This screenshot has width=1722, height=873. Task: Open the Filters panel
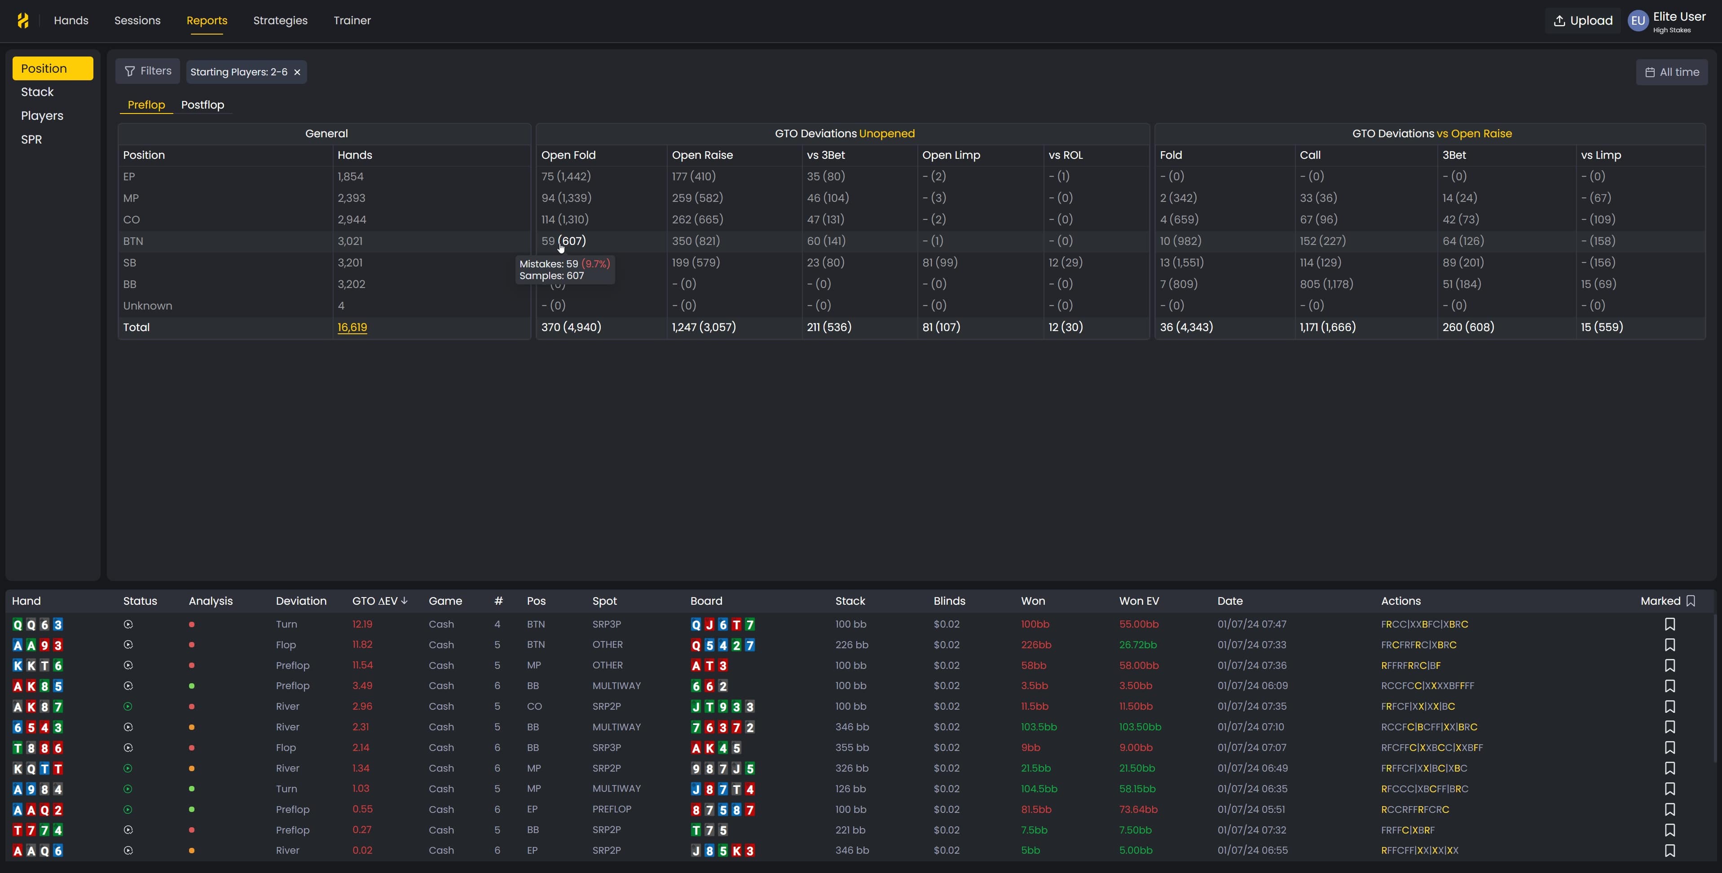[x=148, y=71]
